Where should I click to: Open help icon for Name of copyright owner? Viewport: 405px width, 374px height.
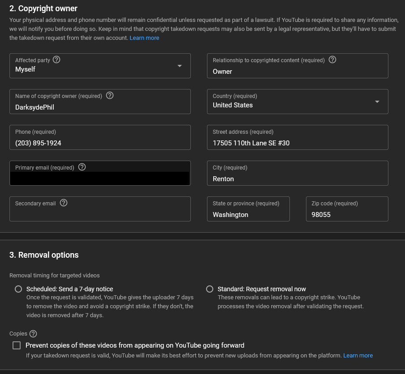coord(110,96)
